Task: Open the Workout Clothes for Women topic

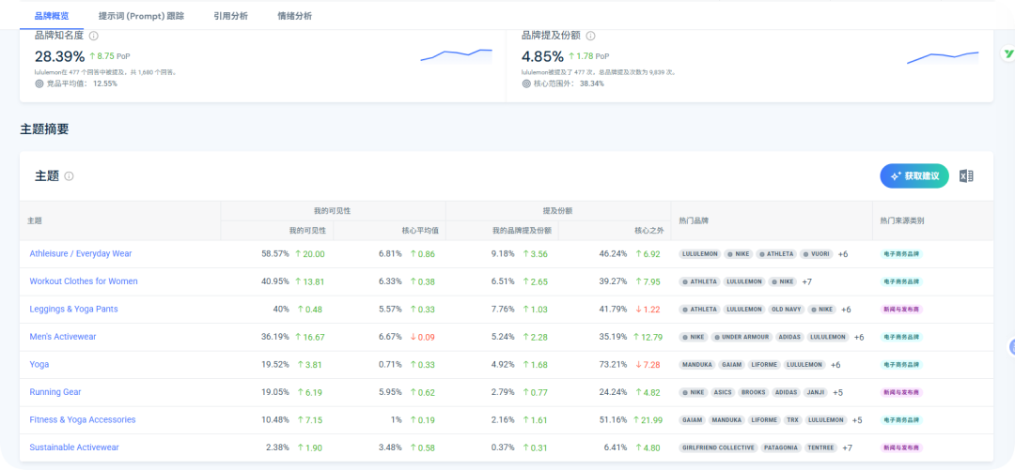Action: coord(84,281)
